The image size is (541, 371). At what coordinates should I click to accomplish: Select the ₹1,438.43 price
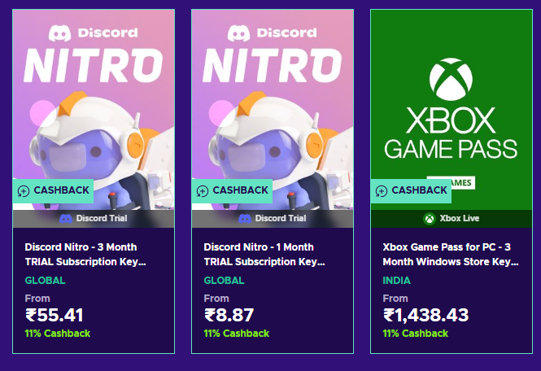tap(425, 315)
